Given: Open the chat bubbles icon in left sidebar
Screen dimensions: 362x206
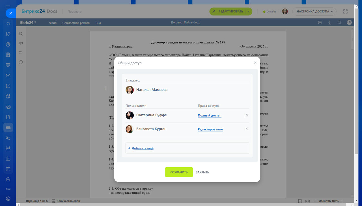Looking at the screenshot, I should pyautogui.click(x=8, y=138).
